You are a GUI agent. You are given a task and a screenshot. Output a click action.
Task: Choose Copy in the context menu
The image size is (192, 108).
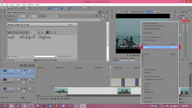(x=160, y=47)
